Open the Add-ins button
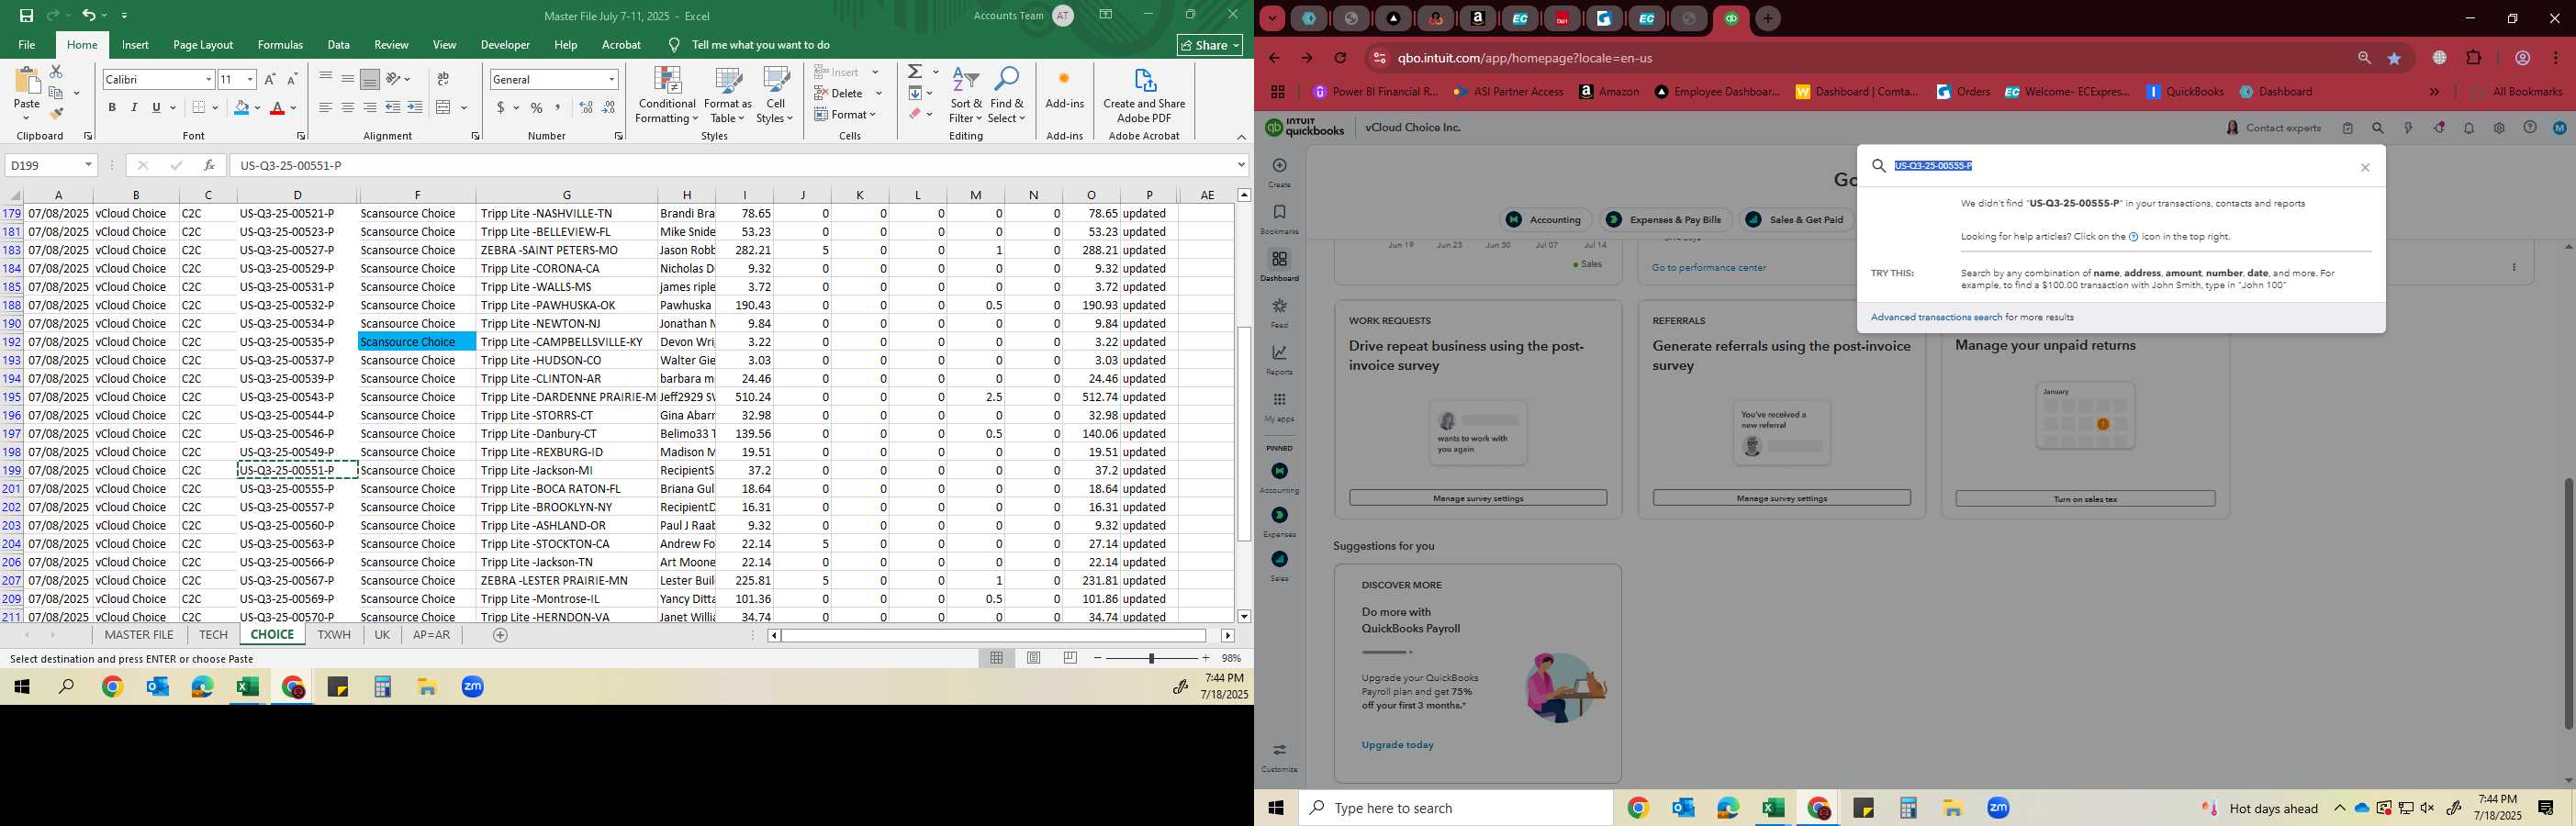The height and width of the screenshot is (826, 2576). click(1064, 90)
